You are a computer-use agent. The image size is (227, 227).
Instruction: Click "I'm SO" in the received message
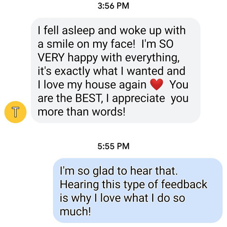point(157,44)
